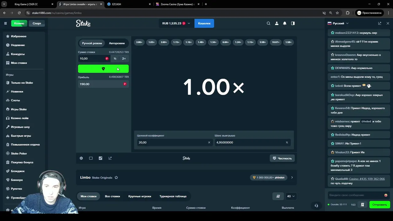The height and width of the screenshot is (221, 393).
Task: Click the win chance field 4,95000000
Action: pyautogui.click(x=252, y=142)
